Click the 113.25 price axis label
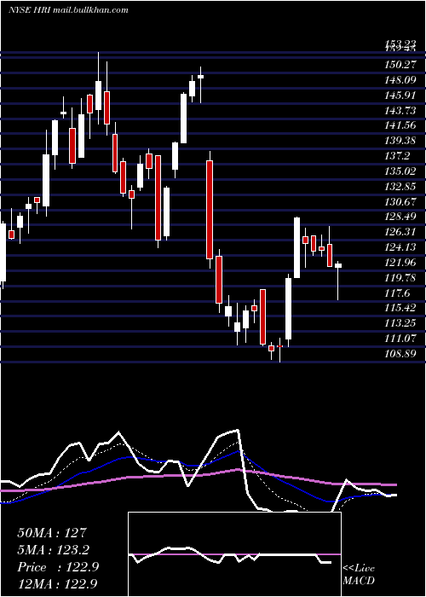The width and height of the screenshot is (426, 597). tap(400, 323)
